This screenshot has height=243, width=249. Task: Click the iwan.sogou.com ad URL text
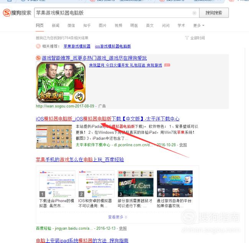65,106
